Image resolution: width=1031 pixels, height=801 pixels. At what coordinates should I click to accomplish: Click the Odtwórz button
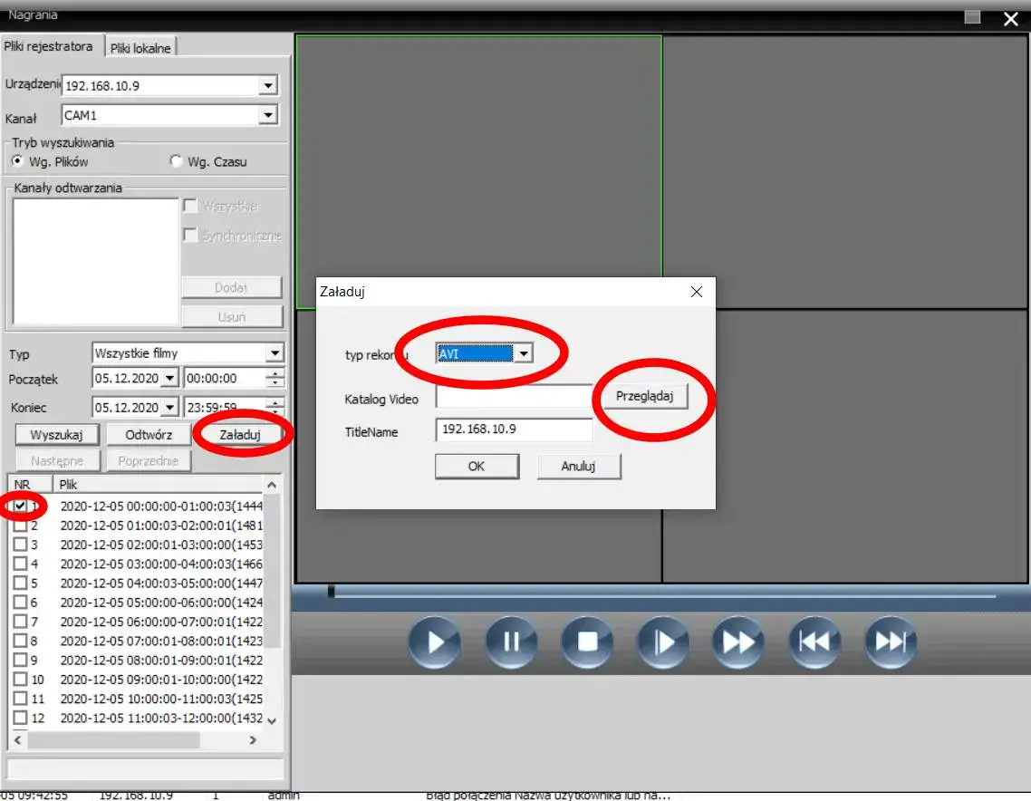tap(149, 435)
